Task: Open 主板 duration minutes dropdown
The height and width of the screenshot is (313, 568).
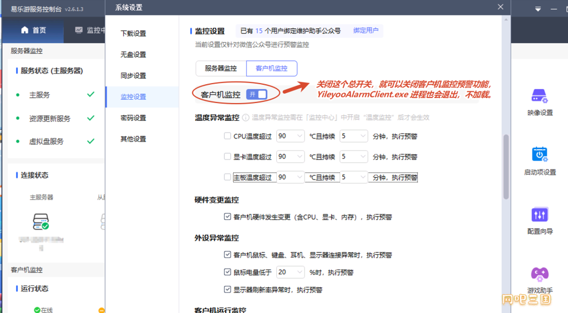Action: pyautogui.click(x=353, y=177)
